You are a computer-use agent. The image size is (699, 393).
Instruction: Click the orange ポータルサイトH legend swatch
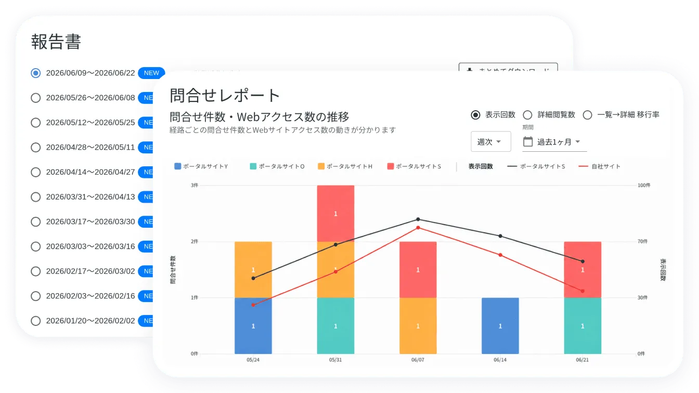(x=321, y=166)
